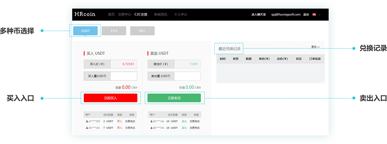Click the 退出 logout link
Viewport: 387px width, 144px height.
pyautogui.click(x=306, y=15)
